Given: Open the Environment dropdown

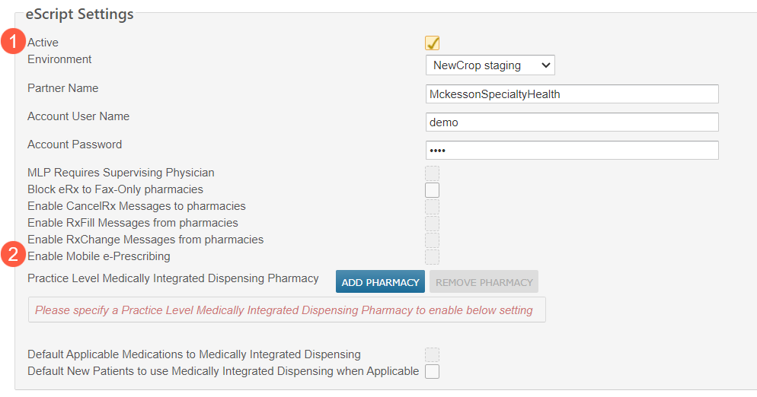Looking at the screenshot, I should click(x=490, y=65).
